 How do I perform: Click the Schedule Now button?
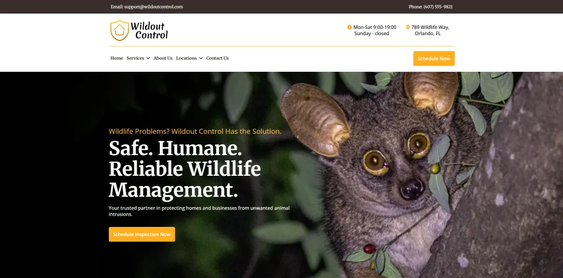click(x=434, y=59)
